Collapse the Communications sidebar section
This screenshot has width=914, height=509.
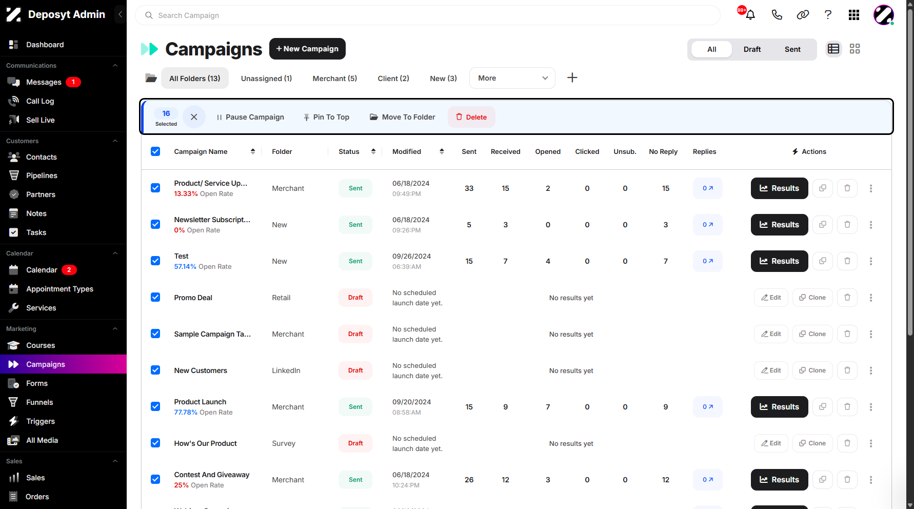(x=115, y=66)
